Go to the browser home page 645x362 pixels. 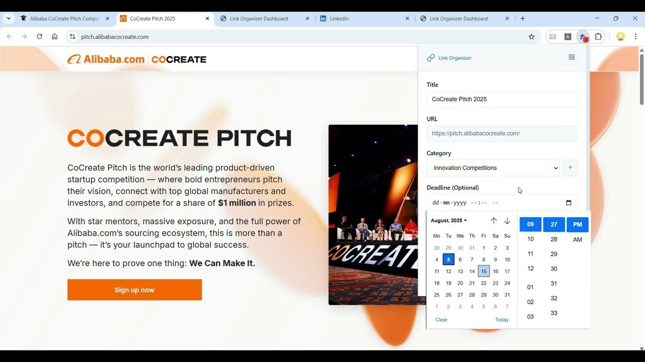coord(54,37)
